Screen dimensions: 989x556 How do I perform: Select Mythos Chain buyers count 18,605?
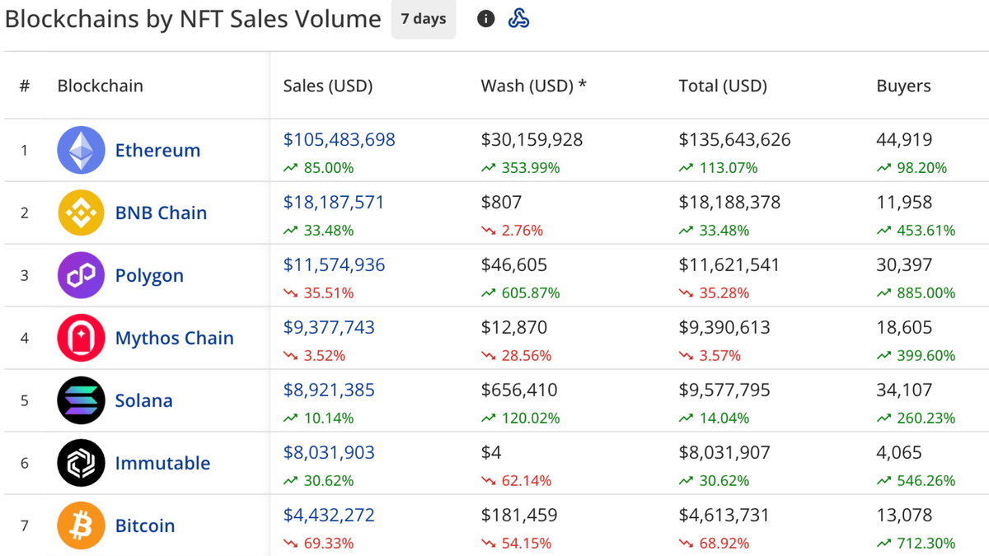click(x=904, y=328)
